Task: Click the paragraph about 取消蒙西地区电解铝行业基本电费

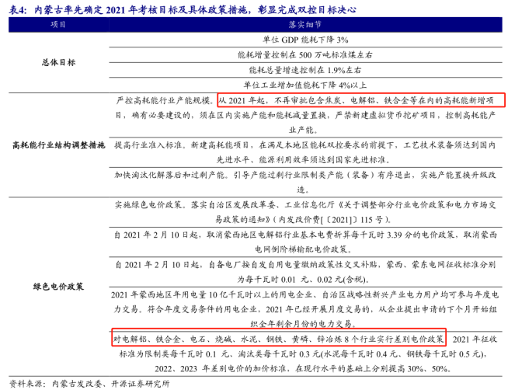Action: pos(305,241)
